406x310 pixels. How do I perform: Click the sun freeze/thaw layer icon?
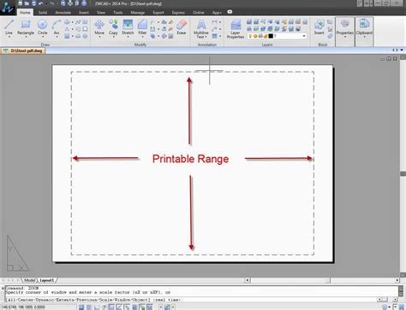pos(255,36)
